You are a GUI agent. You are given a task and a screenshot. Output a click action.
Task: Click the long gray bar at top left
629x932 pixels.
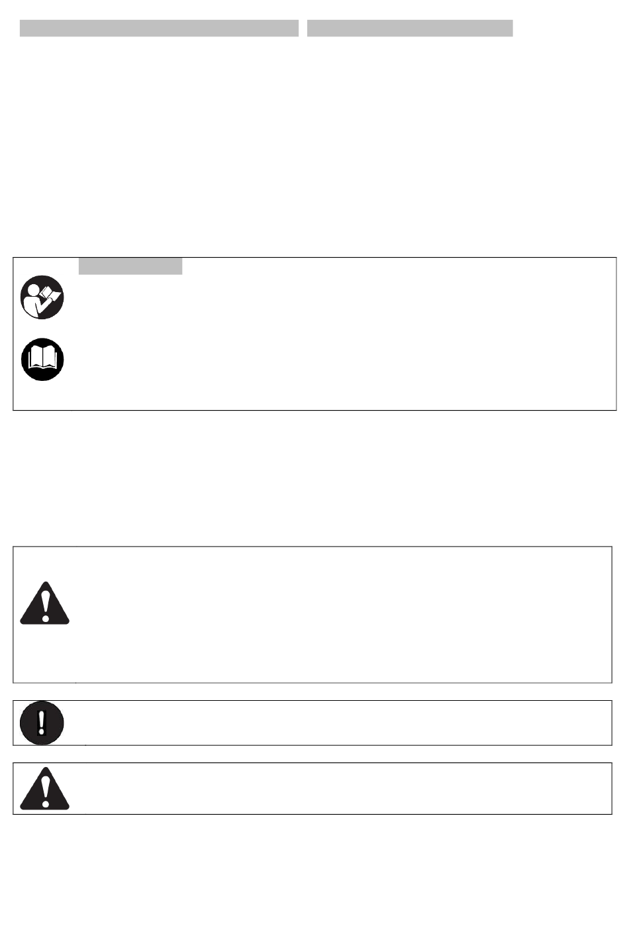[x=159, y=28]
